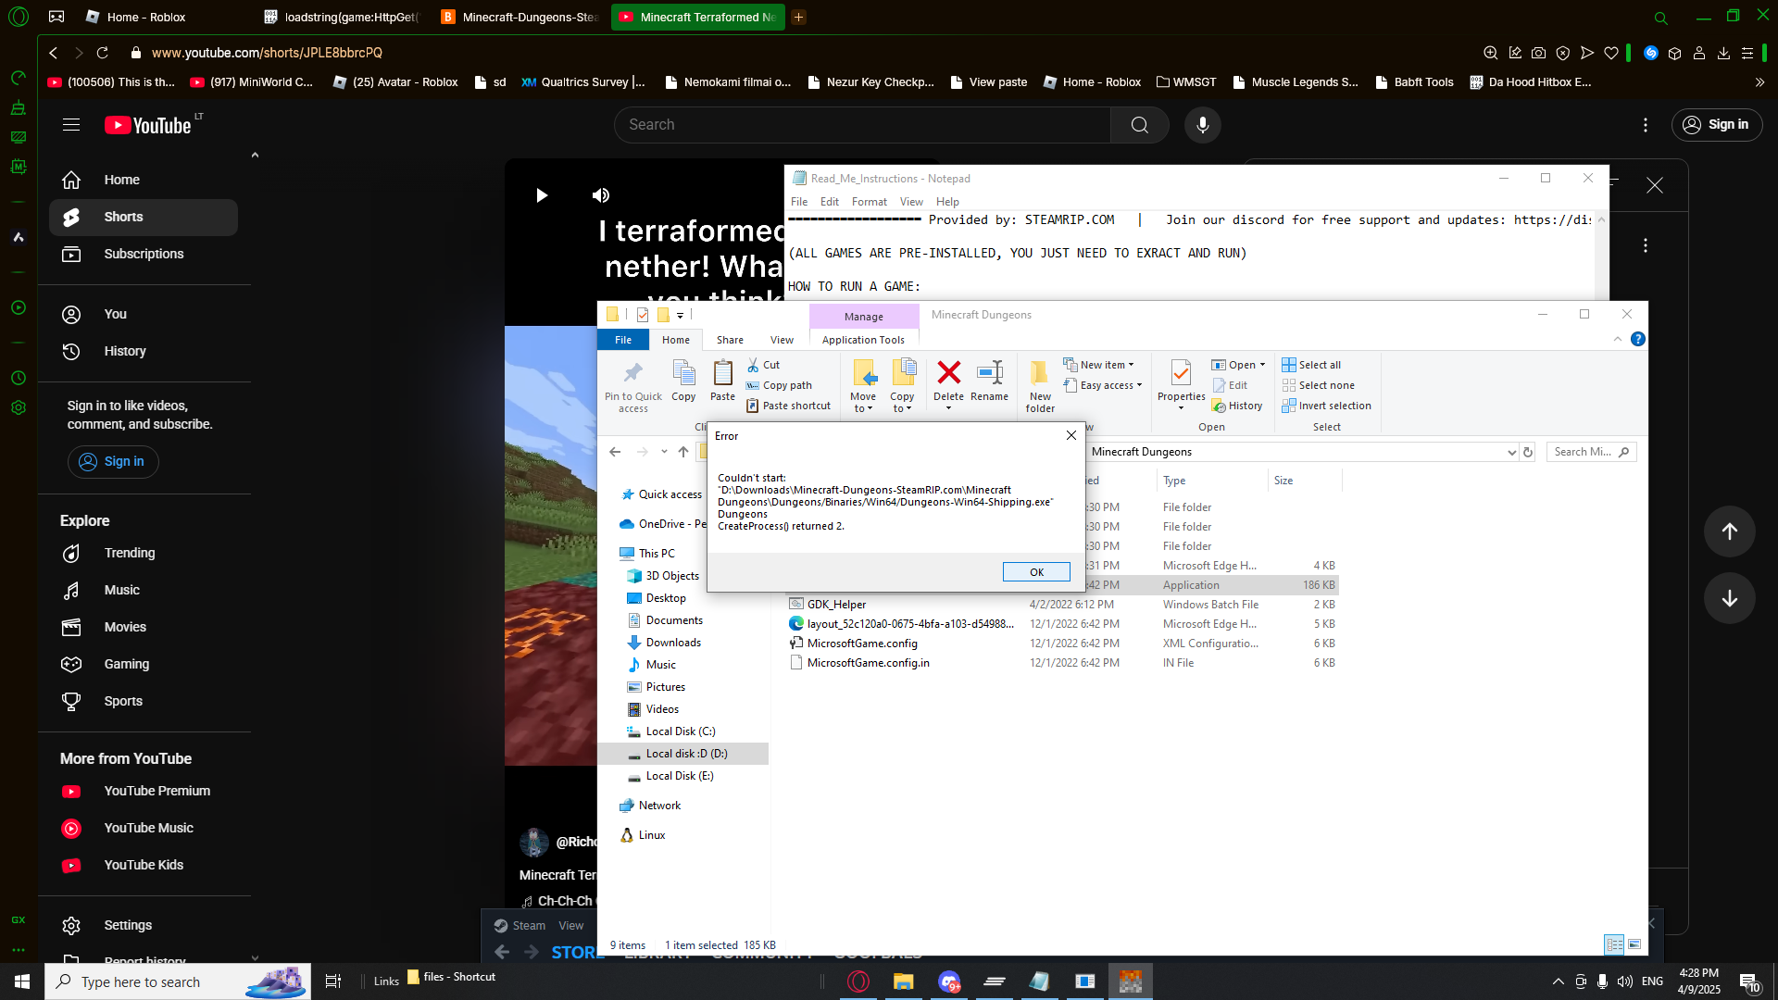Open Gaming in YouTube sidebar

click(x=144, y=664)
